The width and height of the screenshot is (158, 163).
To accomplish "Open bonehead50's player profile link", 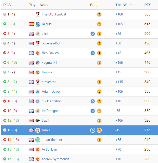I will click(x=51, y=43).
